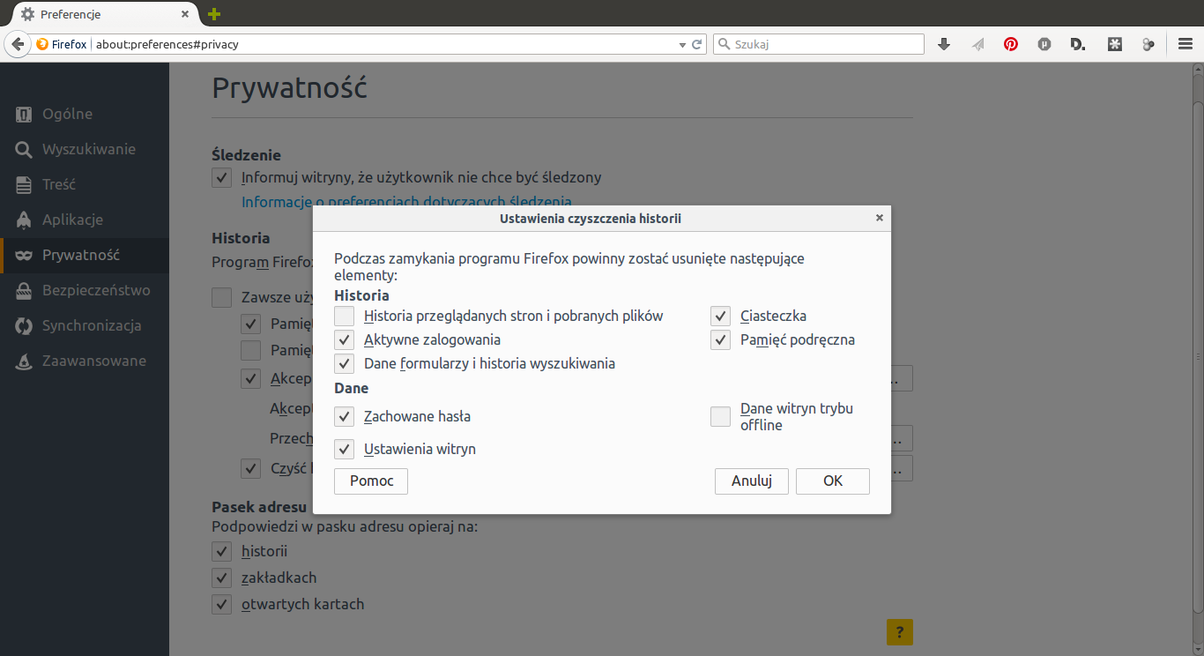
Task: Confirm the dialog with OK
Action: click(833, 481)
